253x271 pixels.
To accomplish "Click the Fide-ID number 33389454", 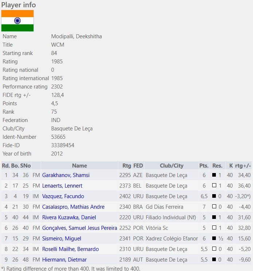I will click(63, 145).
